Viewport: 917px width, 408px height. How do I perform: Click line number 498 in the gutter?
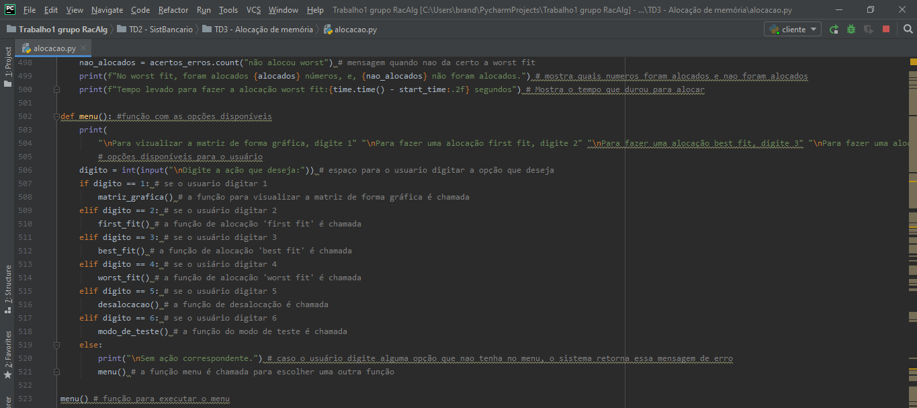[x=25, y=63]
